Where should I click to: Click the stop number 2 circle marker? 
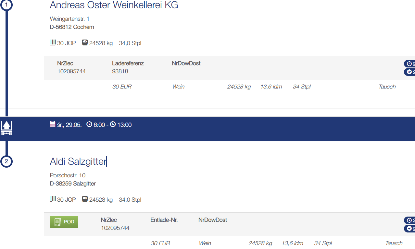pyautogui.click(x=6, y=161)
